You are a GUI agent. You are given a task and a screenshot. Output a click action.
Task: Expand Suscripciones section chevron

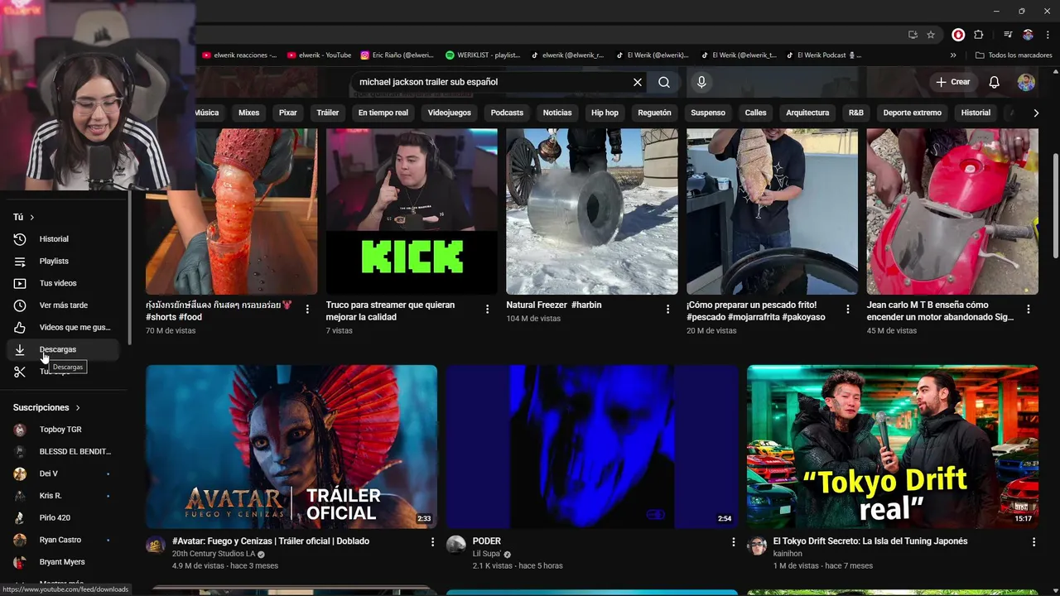(x=78, y=407)
